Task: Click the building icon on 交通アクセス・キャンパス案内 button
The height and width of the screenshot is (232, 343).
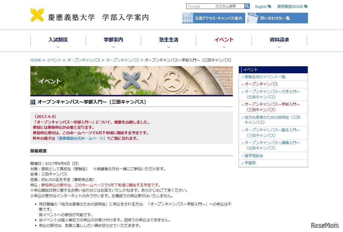Action: coord(187,18)
